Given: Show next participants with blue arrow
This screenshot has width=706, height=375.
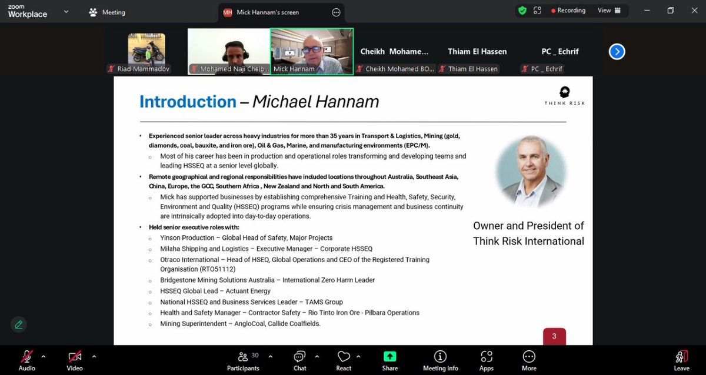Looking at the screenshot, I should 617,52.
